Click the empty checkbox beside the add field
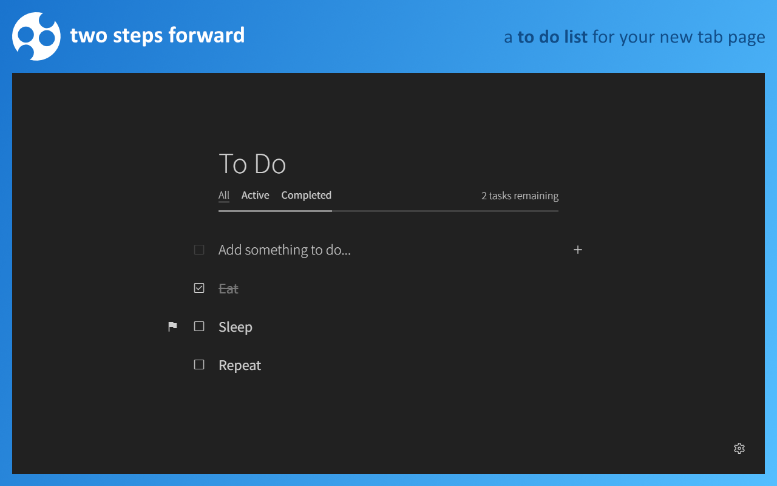The width and height of the screenshot is (777, 486). (198, 249)
